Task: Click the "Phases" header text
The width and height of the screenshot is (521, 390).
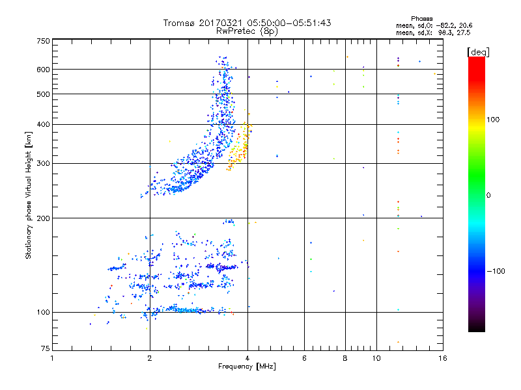Action: [421, 19]
